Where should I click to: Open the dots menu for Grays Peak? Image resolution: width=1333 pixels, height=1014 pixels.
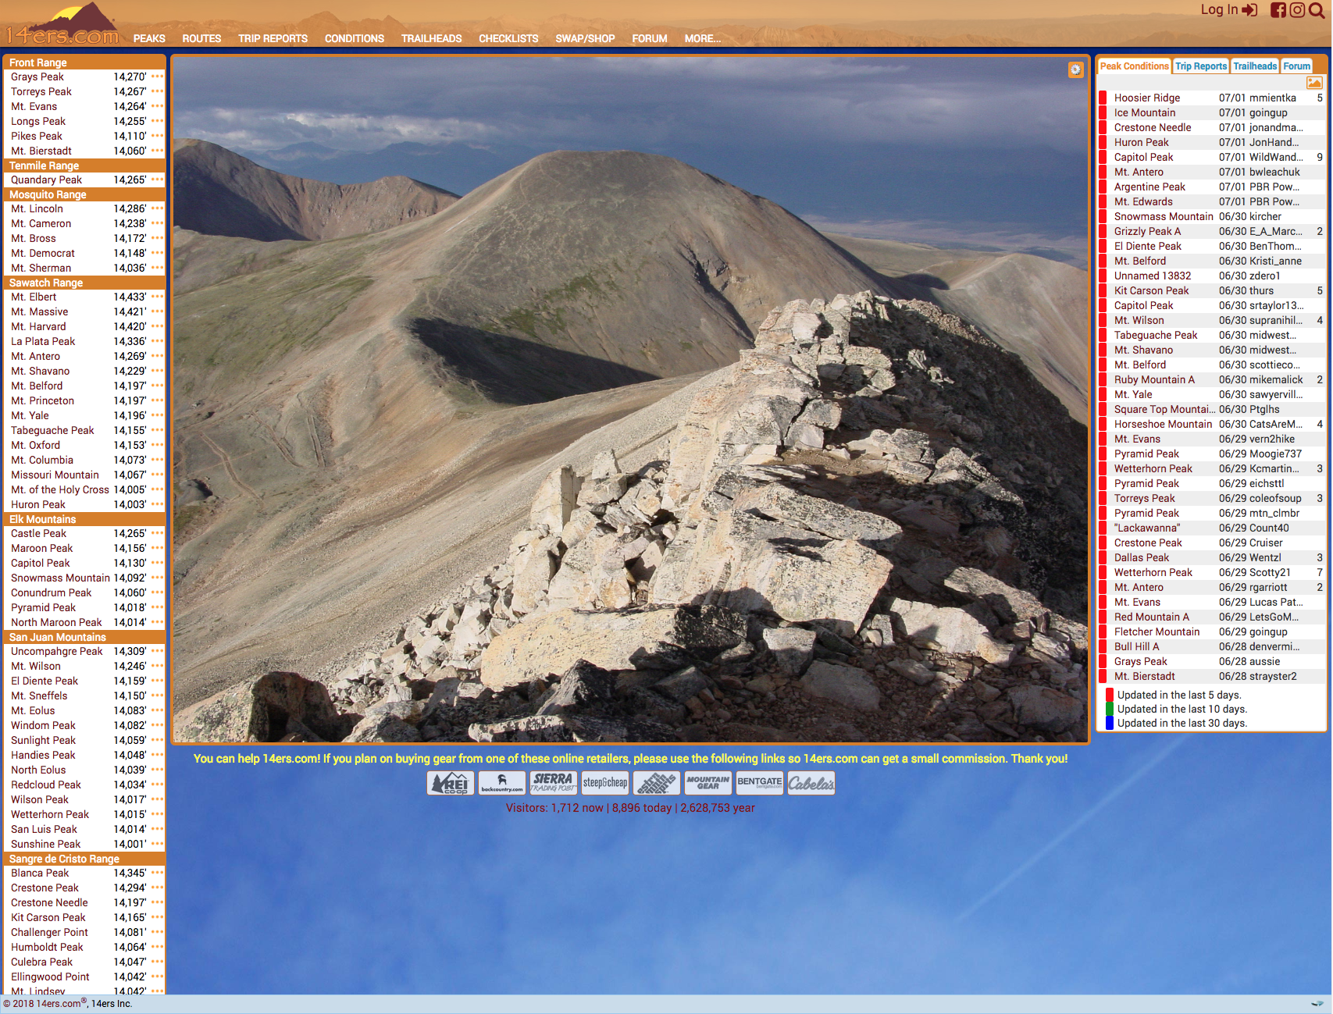click(x=158, y=76)
